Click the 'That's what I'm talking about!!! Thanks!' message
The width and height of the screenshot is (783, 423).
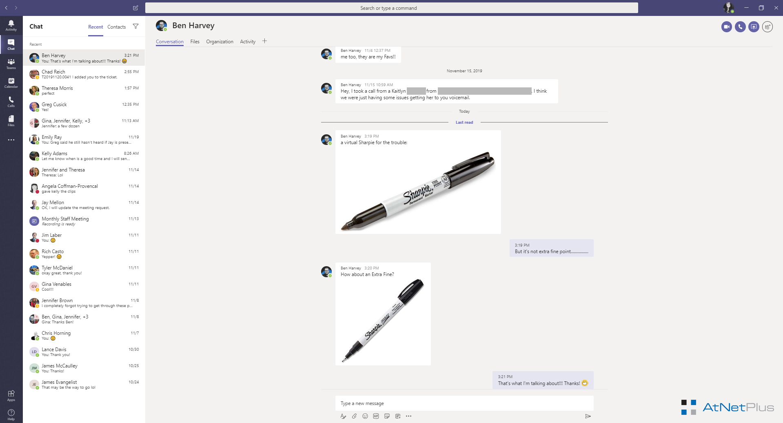point(543,380)
